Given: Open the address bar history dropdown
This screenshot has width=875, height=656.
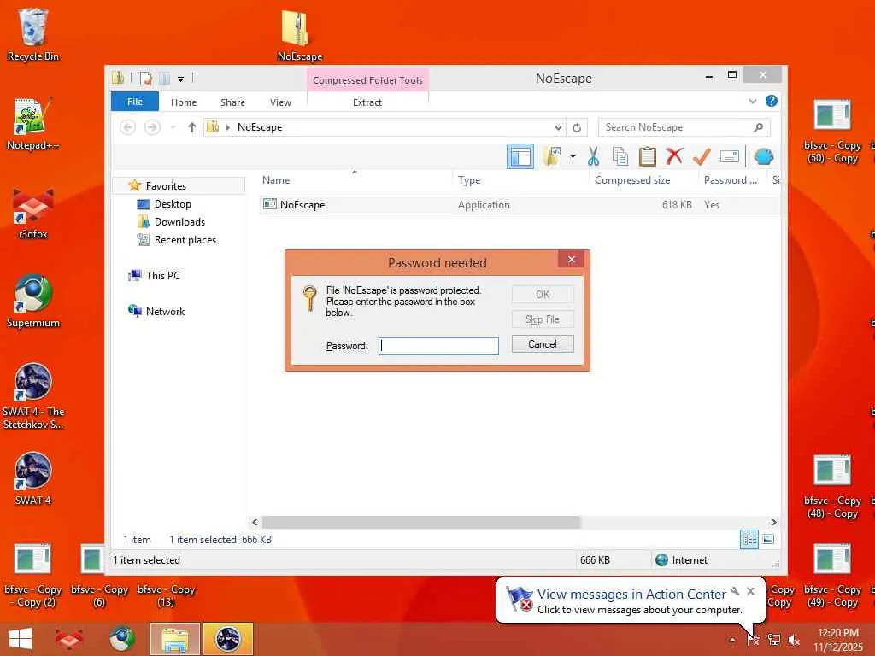Looking at the screenshot, I should pyautogui.click(x=558, y=128).
